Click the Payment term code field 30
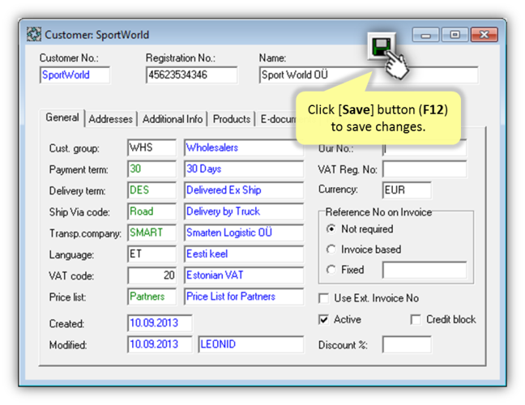This screenshot has width=525, height=405. pyautogui.click(x=152, y=169)
